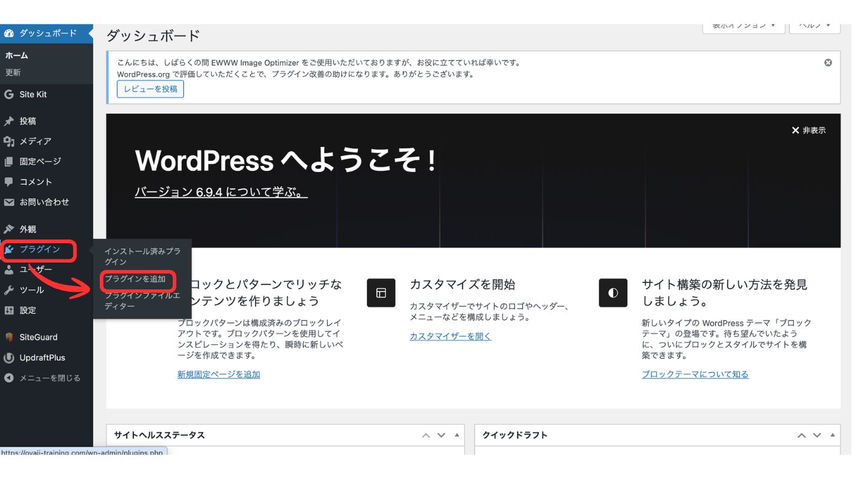Click the SiteGuard shield icon
This screenshot has width=852, height=479.
coord(9,337)
